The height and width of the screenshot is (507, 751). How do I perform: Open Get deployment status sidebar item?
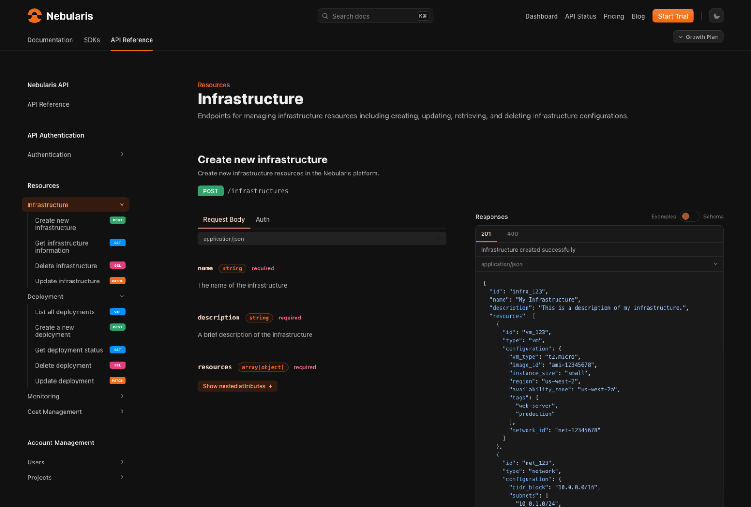69,350
